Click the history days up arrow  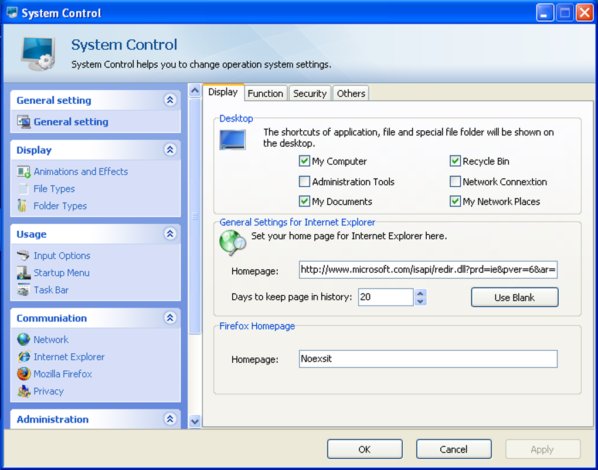point(420,293)
